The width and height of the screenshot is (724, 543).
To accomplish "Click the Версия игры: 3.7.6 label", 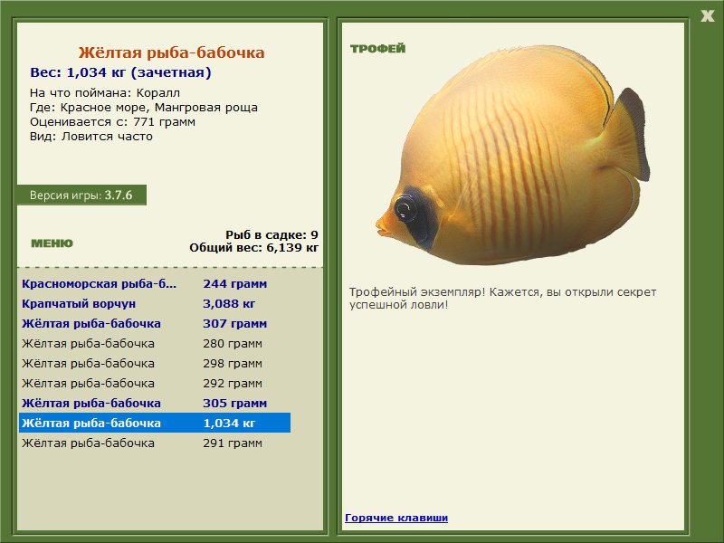I will 81,195.
